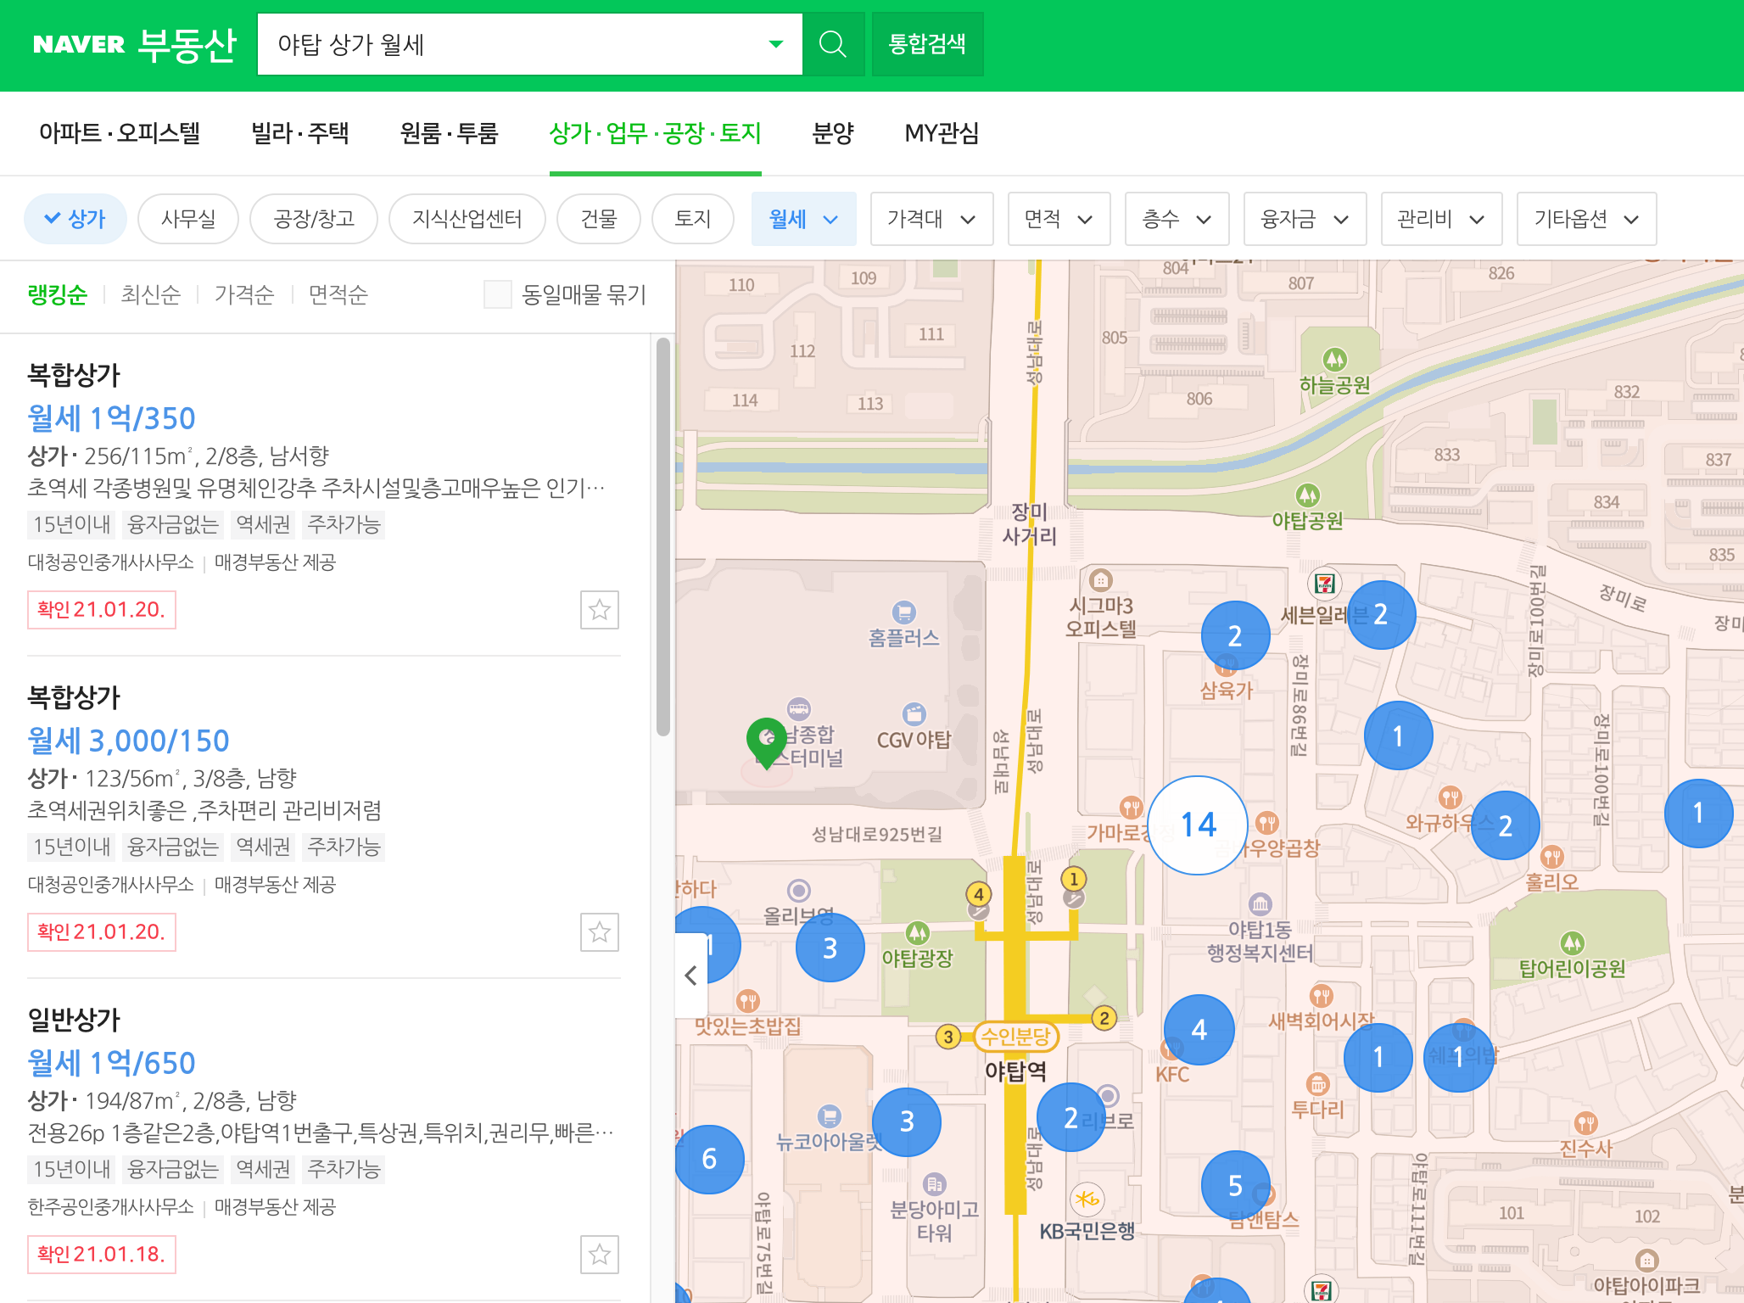Click the 홈플러스 map icon
Image resolution: width=1744 pixels, height=1303 pixels.
click(x=904, y=612)
